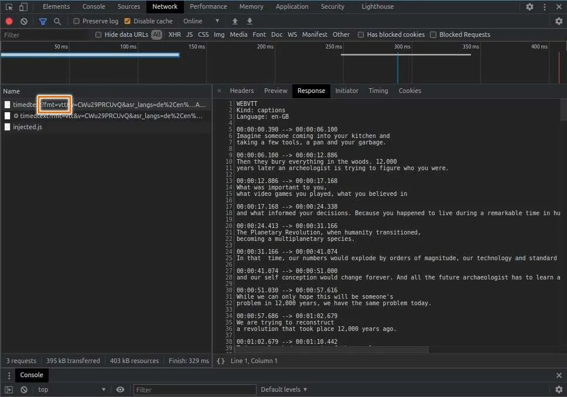Open the Default levels dropdown
This screenshot has height=397, width=567.
284,389
